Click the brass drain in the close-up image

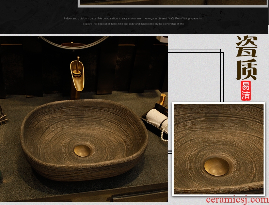coord(217,167)
